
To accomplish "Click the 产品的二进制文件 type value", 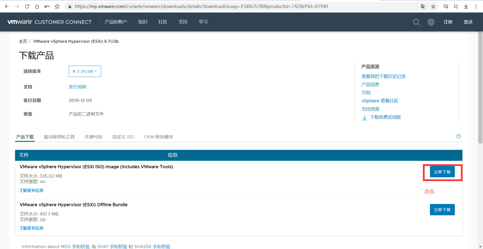I will click(x=86, y=114).
